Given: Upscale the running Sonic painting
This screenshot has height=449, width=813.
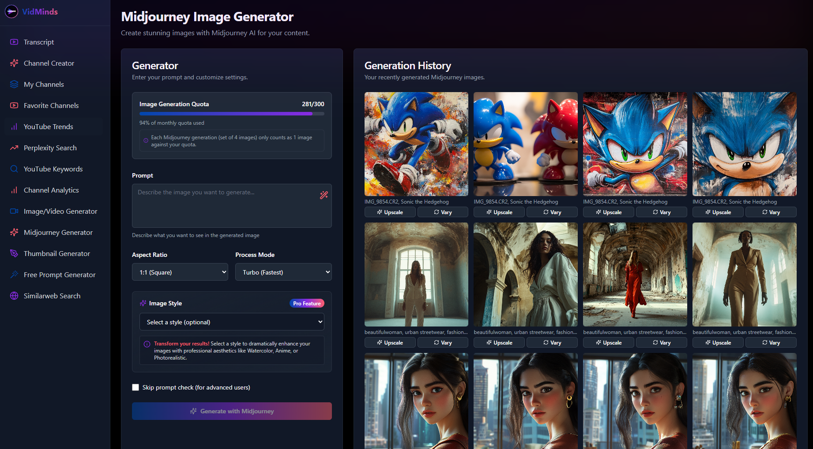Looking at the screenshot, I should coord(390,212).
